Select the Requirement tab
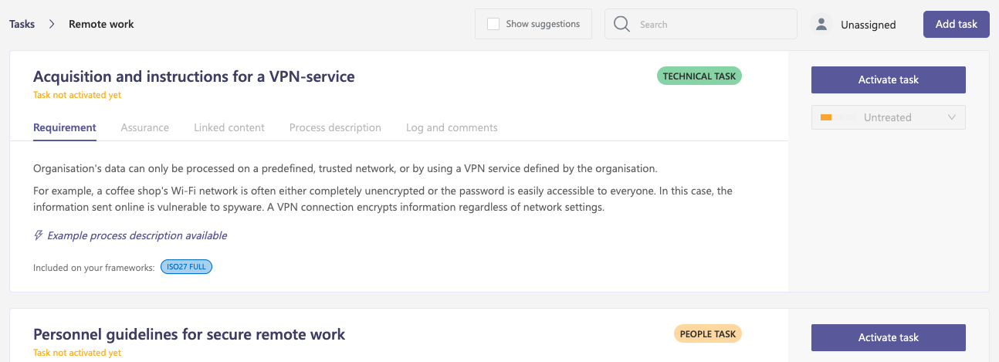 65,127
